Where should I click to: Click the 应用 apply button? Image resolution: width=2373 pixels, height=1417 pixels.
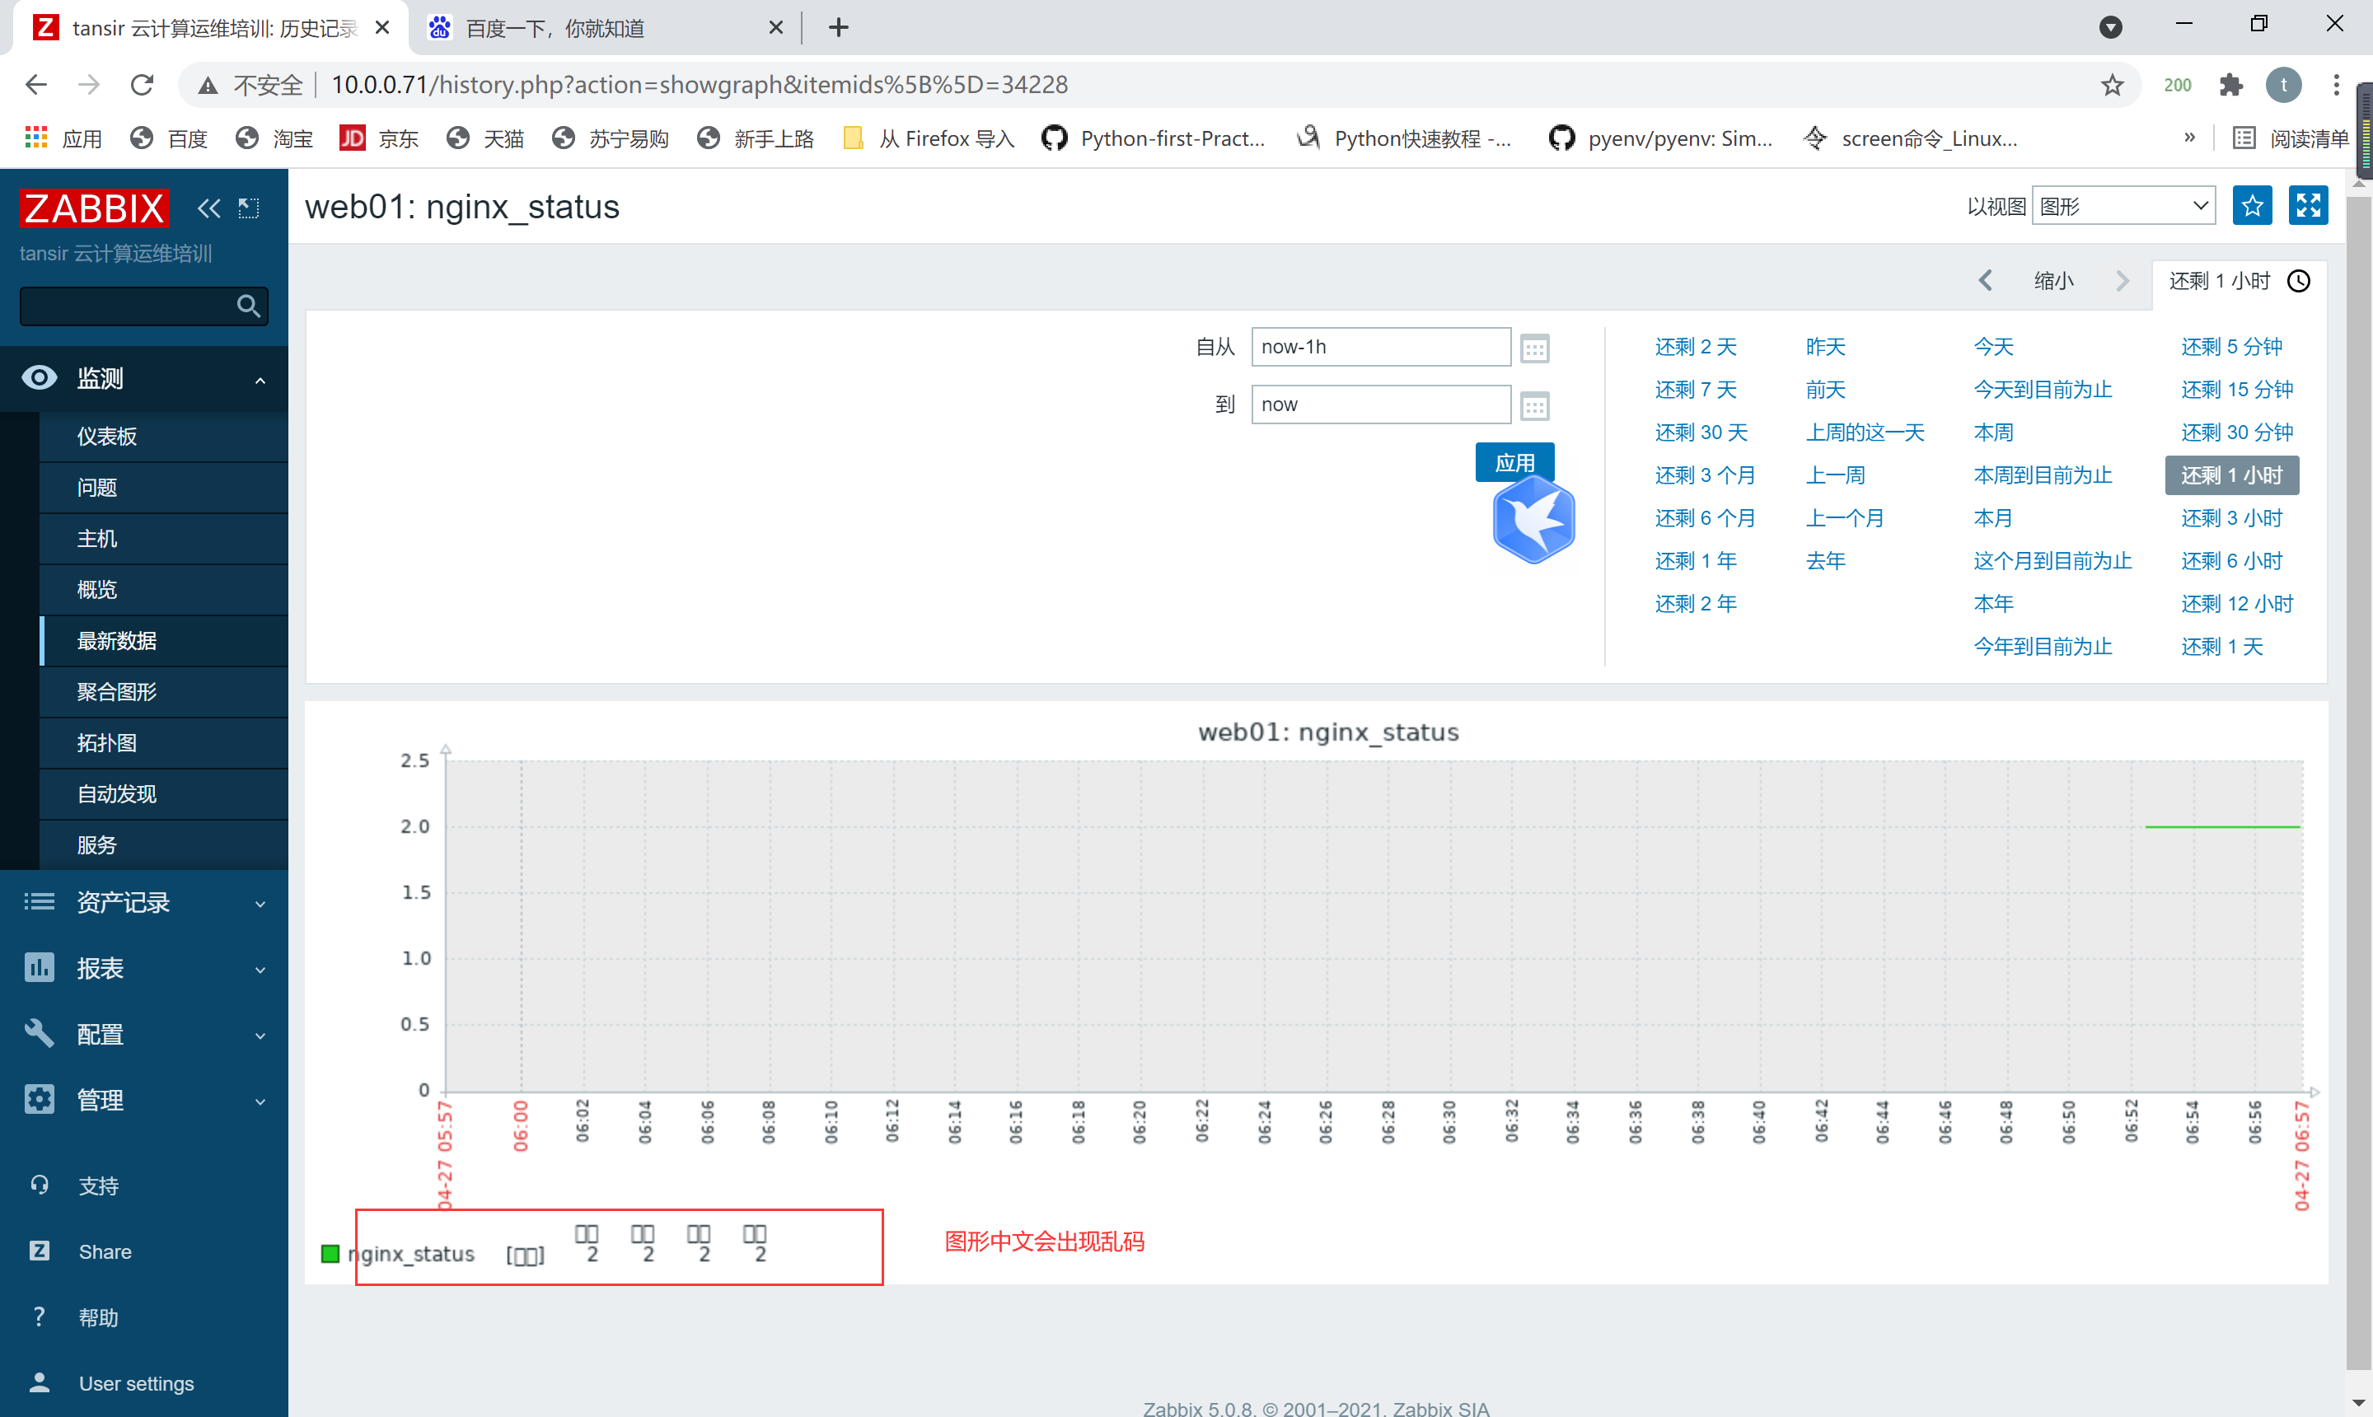1514,463
